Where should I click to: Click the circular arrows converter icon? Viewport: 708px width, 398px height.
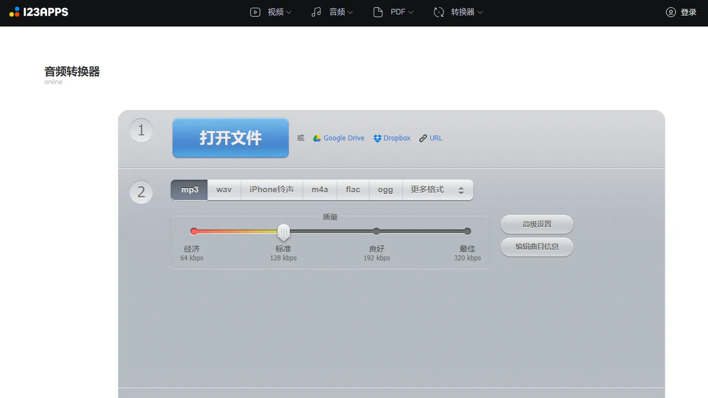[x=439, y=12]
